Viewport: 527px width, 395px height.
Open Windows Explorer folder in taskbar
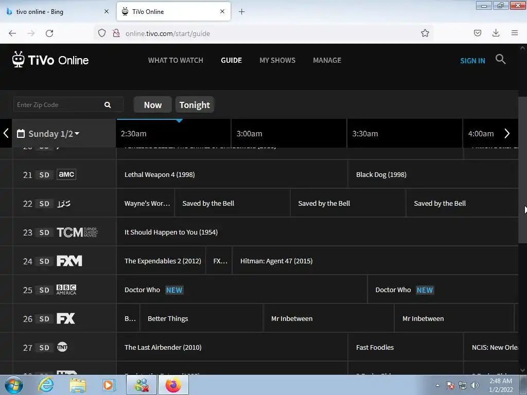[x=78, y=385]
